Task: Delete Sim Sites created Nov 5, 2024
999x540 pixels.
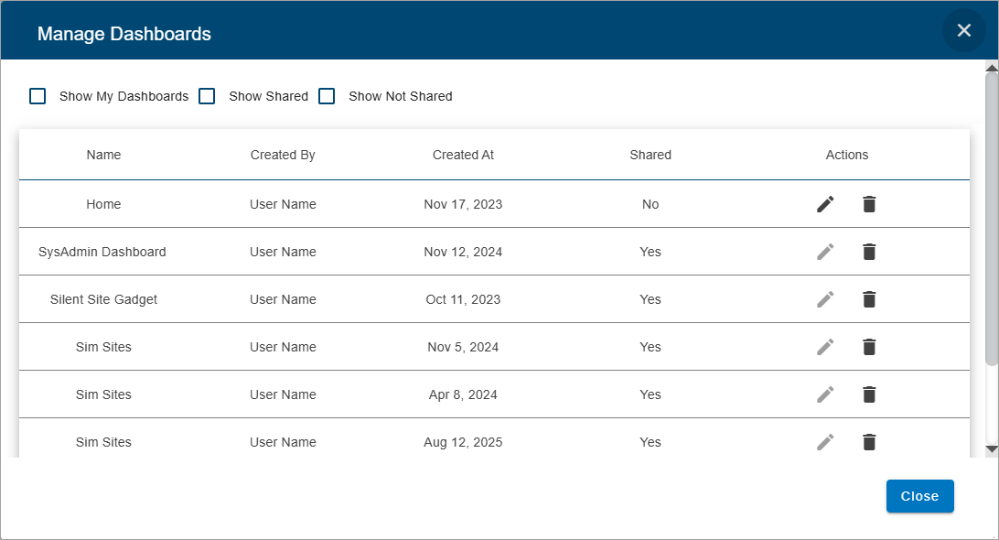Action: [869, 347]
